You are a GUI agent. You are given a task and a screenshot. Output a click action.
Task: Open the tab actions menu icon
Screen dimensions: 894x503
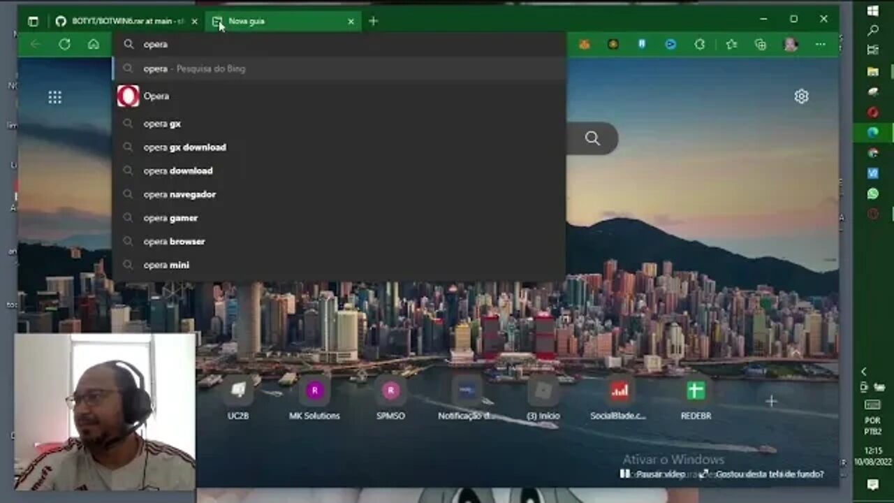33,21
